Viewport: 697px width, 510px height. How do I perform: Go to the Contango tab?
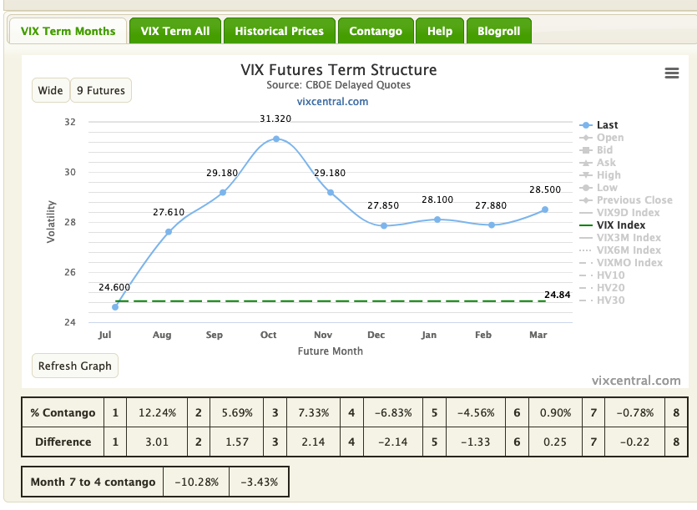coord(376,31)
